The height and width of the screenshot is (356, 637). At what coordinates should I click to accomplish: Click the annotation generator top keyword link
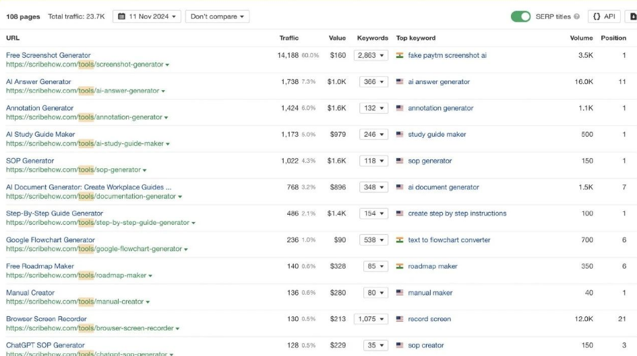440,108
